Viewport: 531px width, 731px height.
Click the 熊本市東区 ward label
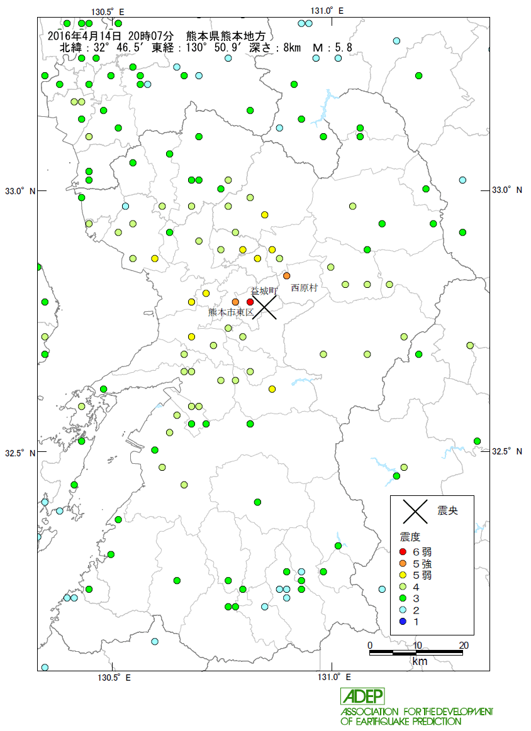point(231,312)
